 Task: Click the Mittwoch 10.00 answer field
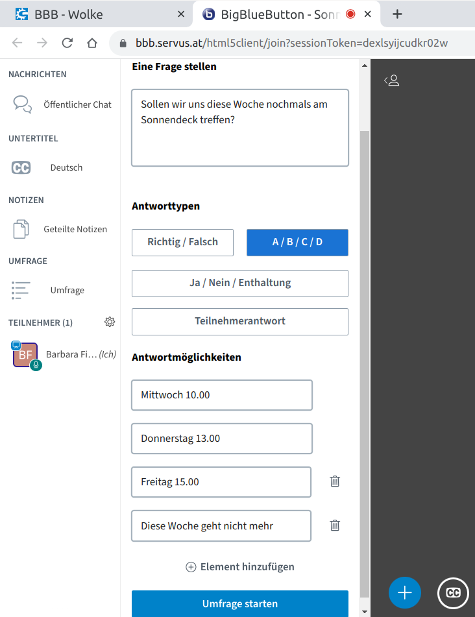coord(222,395)
